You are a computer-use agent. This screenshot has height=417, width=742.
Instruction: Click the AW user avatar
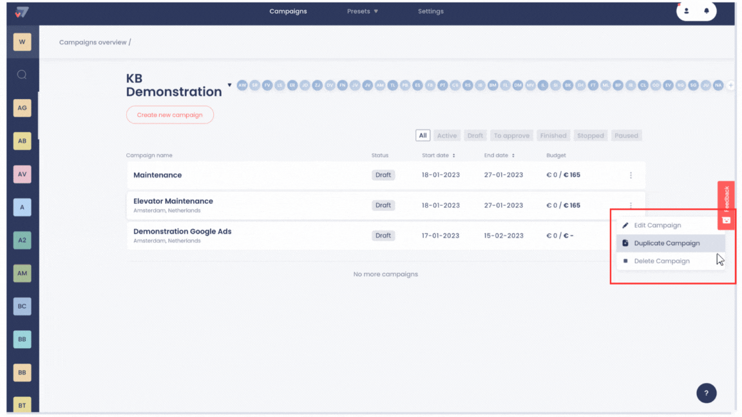(242, 85)
